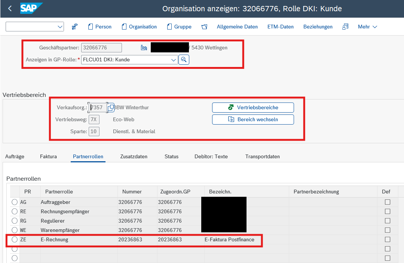Tick Def checkbox for Regulierer row
This screenshot has width=404, height=263.
(388, 221)
